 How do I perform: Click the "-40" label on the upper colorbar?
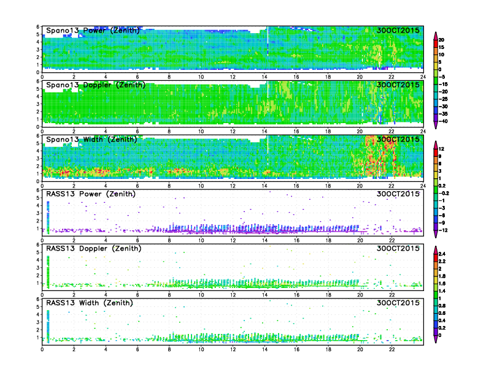point(443,121)
